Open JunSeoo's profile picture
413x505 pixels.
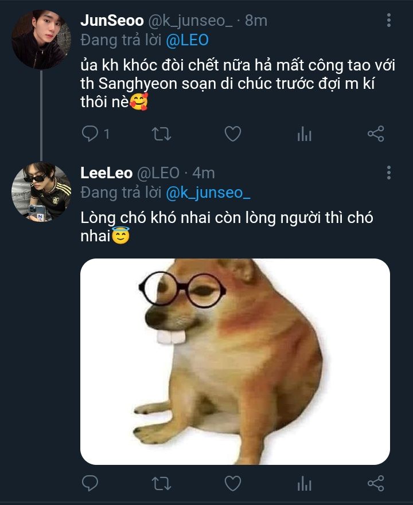tap(41, 39)
